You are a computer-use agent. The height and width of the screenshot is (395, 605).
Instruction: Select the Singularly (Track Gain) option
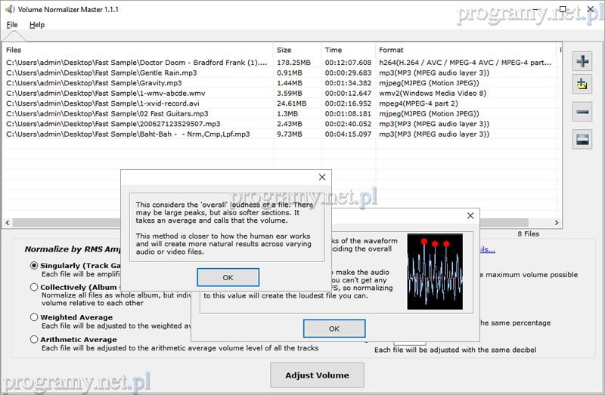point(34,266)
